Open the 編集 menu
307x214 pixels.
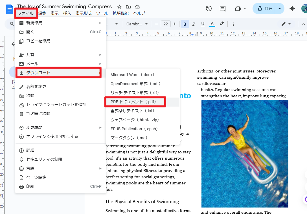42,13
